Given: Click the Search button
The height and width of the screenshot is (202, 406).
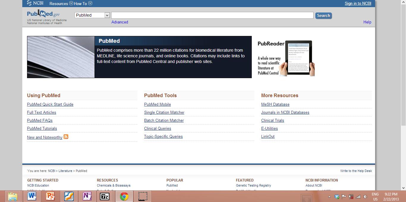Looking at the screenshot, I should (x=323, y=15).
